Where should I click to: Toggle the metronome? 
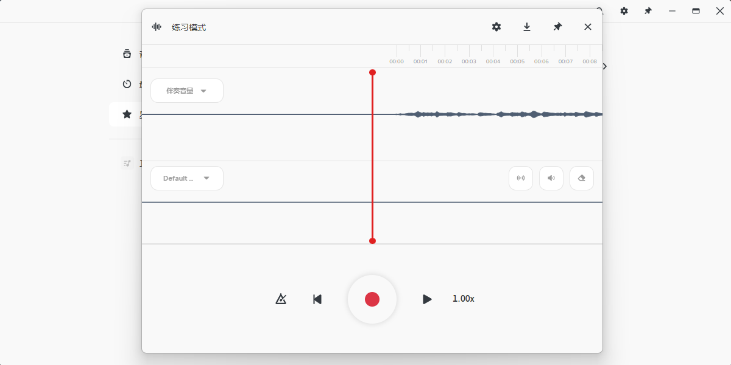(281, 299)
